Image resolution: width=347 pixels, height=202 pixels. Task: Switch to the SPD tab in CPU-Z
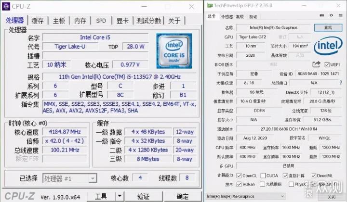tap(101, 21)
